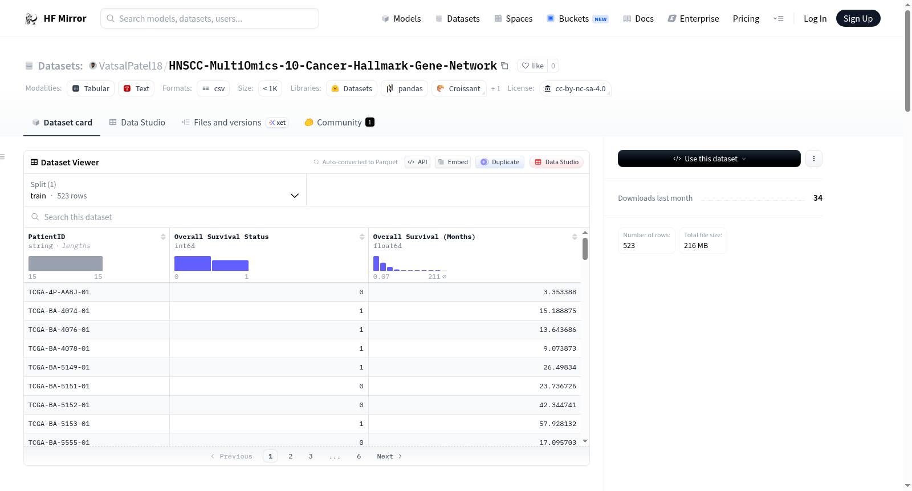Viewport: 912px width, 491px height.
Task: Click the Survival Months histogram first bar
Action: coord(376,263)
